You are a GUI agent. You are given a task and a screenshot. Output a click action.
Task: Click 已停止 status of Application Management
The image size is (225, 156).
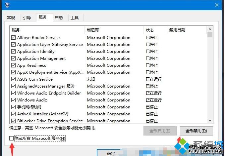point(152,58)
